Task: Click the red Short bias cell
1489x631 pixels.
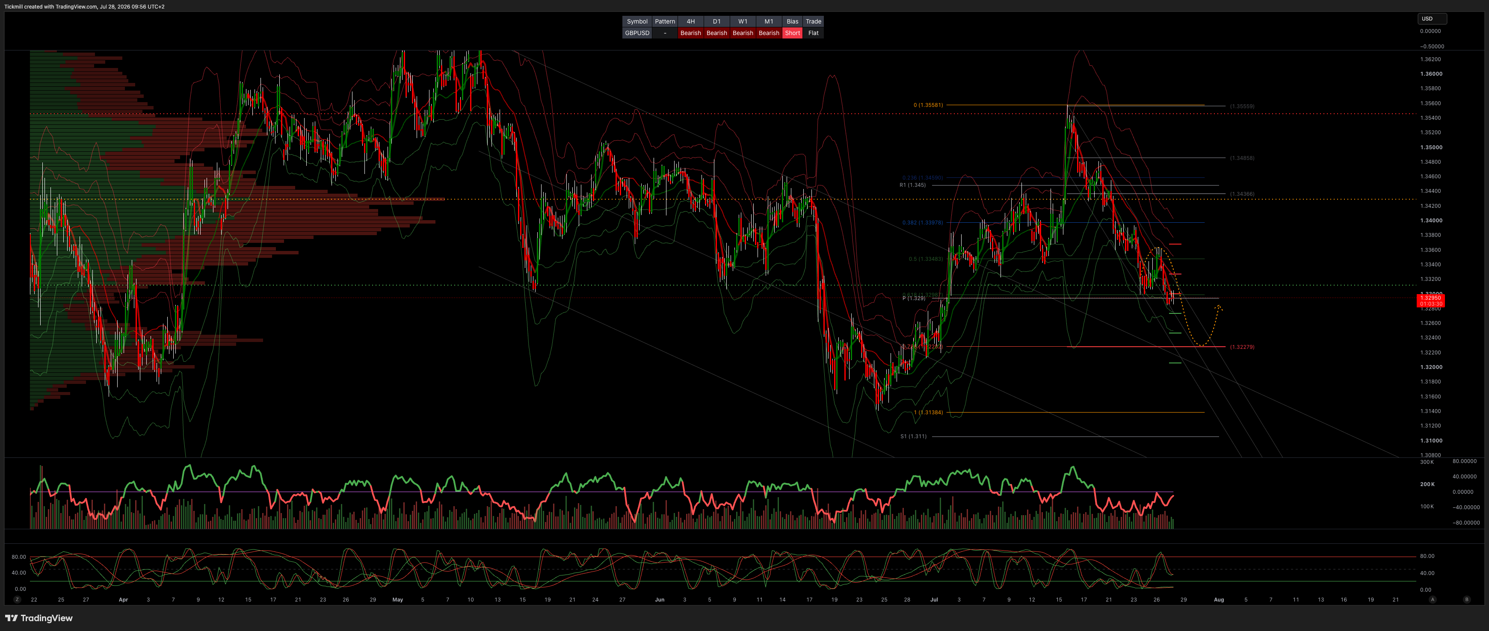Action: click(x=793, y=33)
